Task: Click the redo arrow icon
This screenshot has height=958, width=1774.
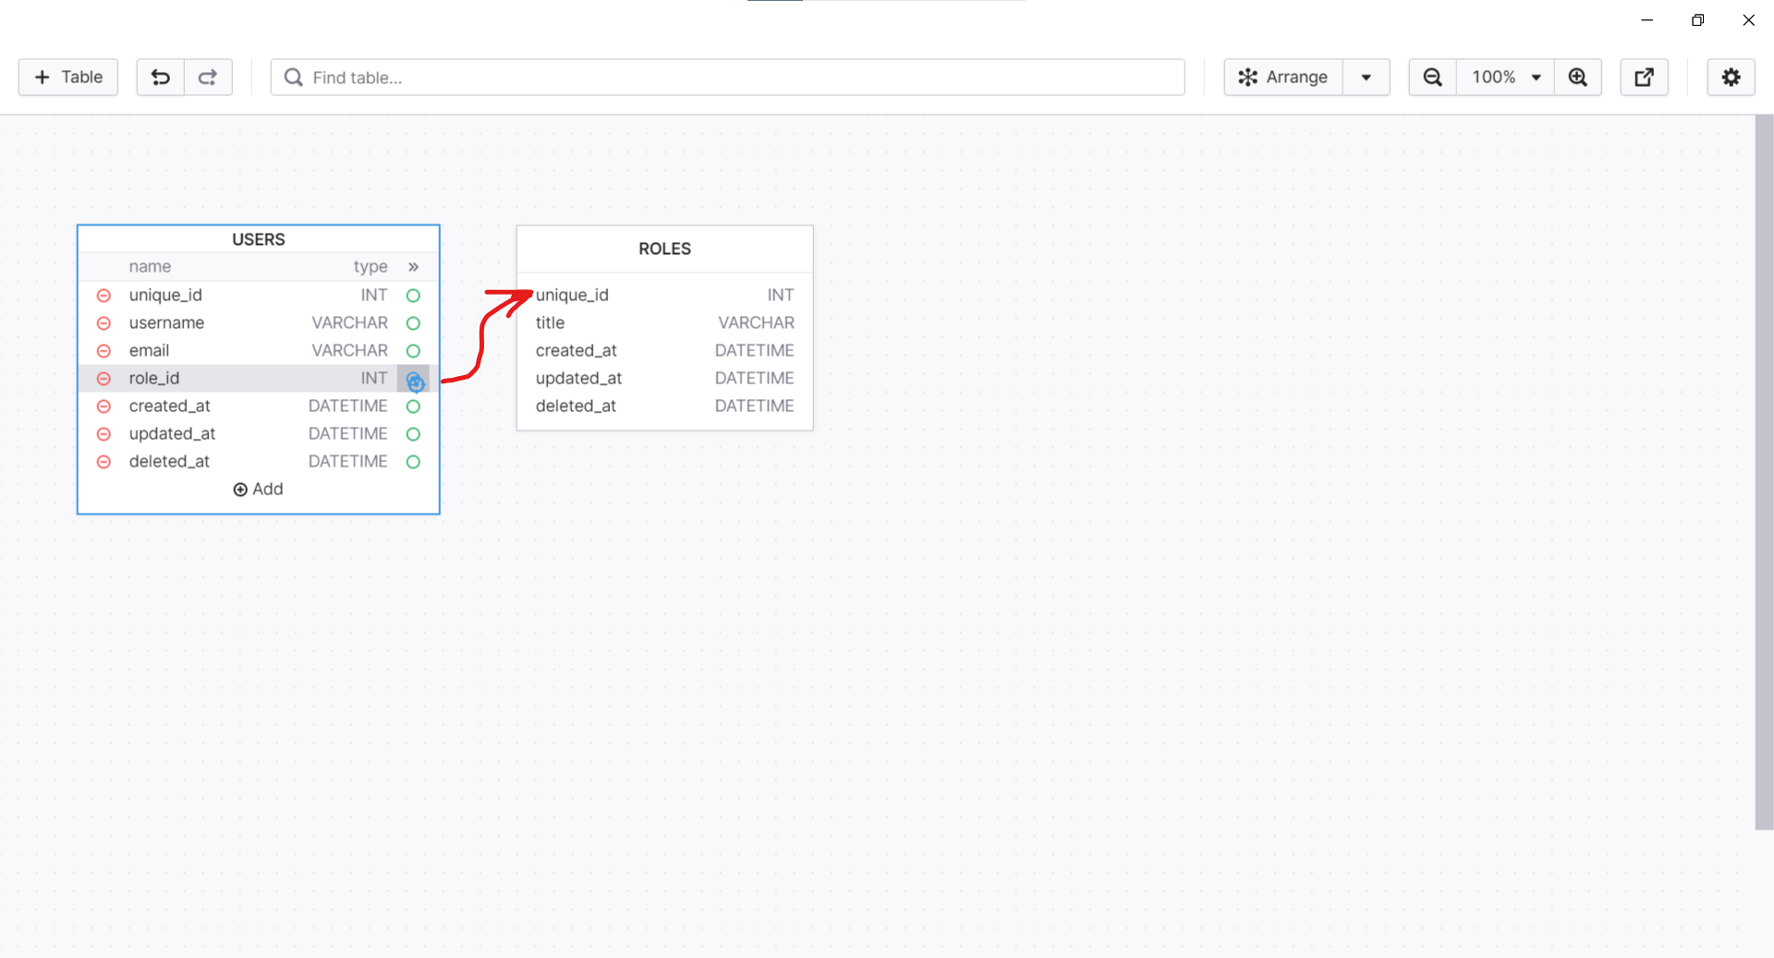Action: pyautogui.click(x=208, y=78)
